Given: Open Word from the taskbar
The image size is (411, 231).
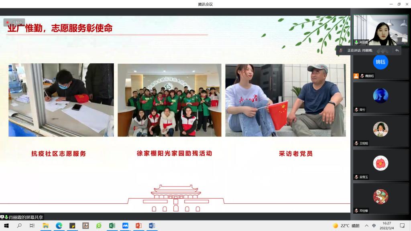Looking at the screenshot, I should 152,226.
